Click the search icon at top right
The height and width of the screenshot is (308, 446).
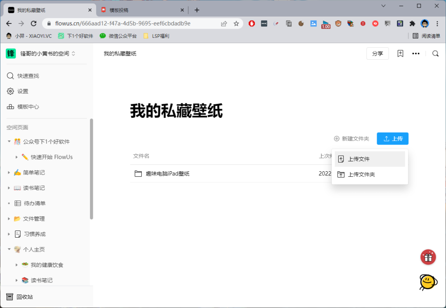click(436, 54)
